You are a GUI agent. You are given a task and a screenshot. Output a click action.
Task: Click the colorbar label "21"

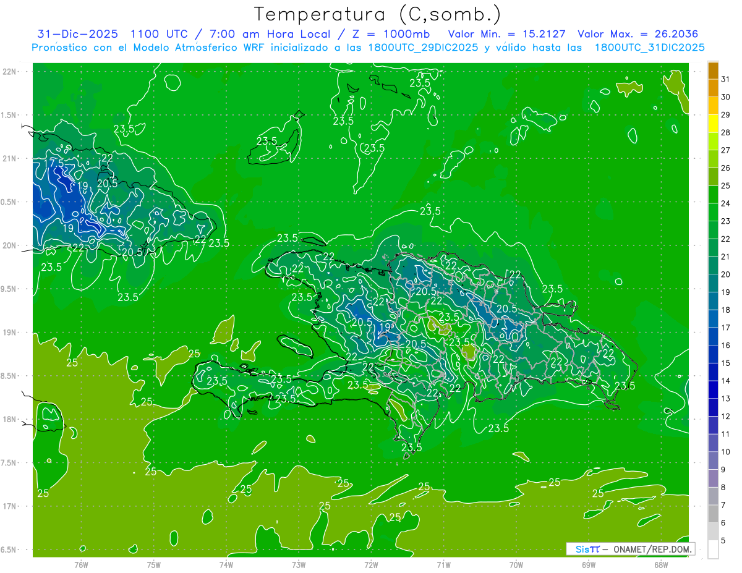tap(726, 257)
